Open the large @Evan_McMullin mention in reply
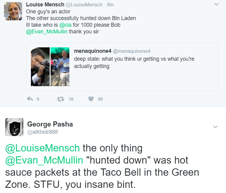This screenshot has height=193, width=226. tap(44, 160)
